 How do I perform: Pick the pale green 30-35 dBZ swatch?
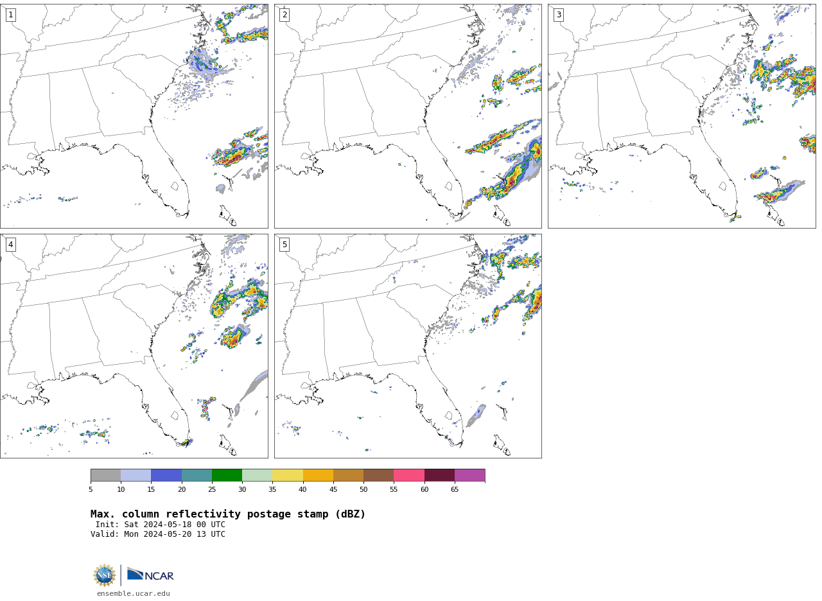(258, 475)
